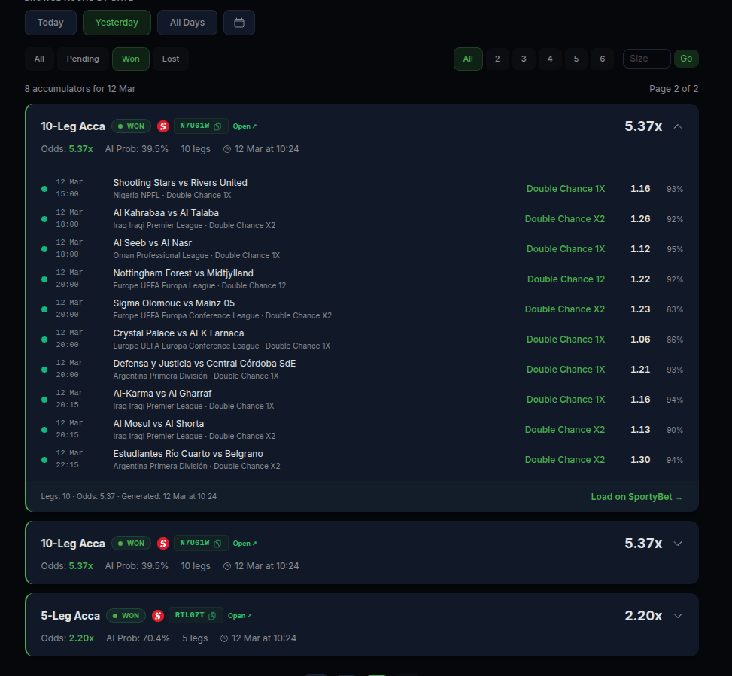This screenshot has height=676, width=732.
Task: Click the clock icon beside 12 Mar at 10:24
Action: (x=227, y=148)
